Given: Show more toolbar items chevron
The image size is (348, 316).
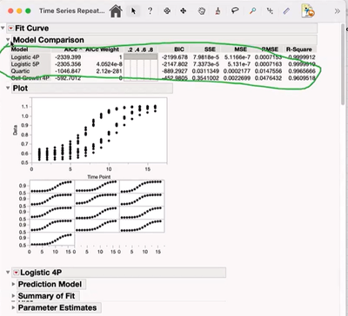Looking at the screenshot, I should pos(337,11).
